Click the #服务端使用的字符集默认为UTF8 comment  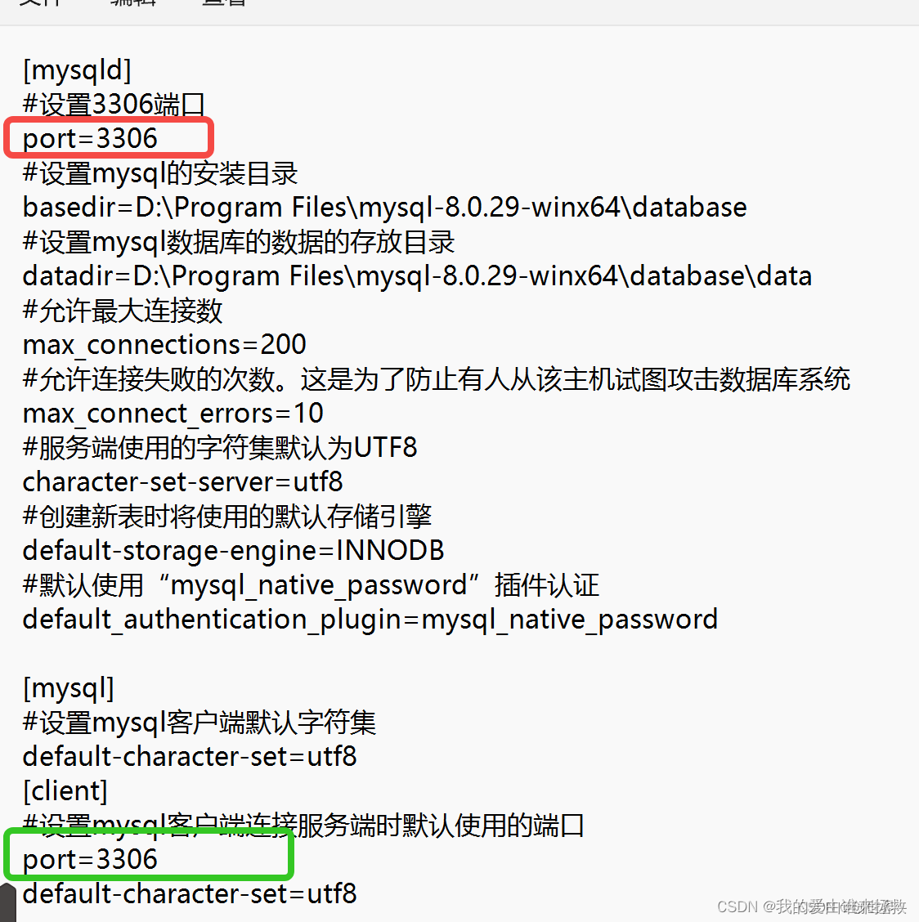220,447
